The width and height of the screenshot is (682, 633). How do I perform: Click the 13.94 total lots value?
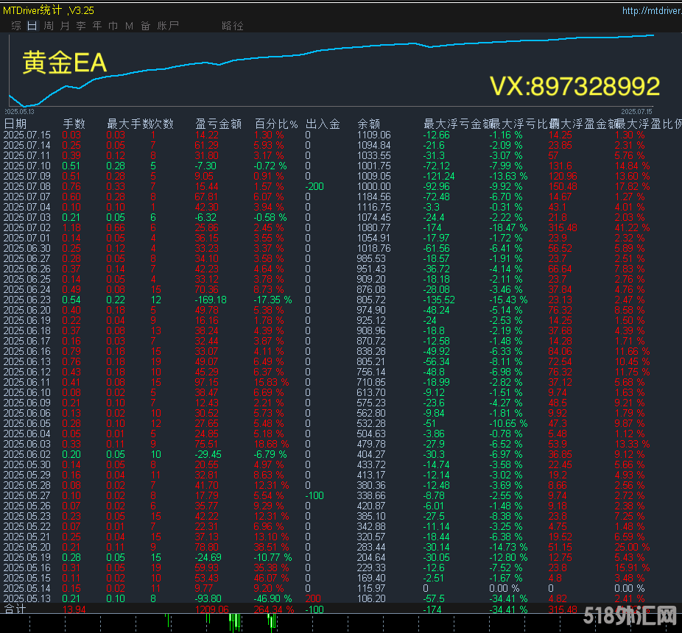tap(74, 609)
